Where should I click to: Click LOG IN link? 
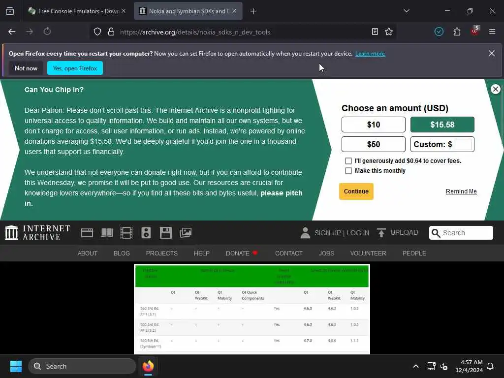pyautogui.click(x=358, y=233)
